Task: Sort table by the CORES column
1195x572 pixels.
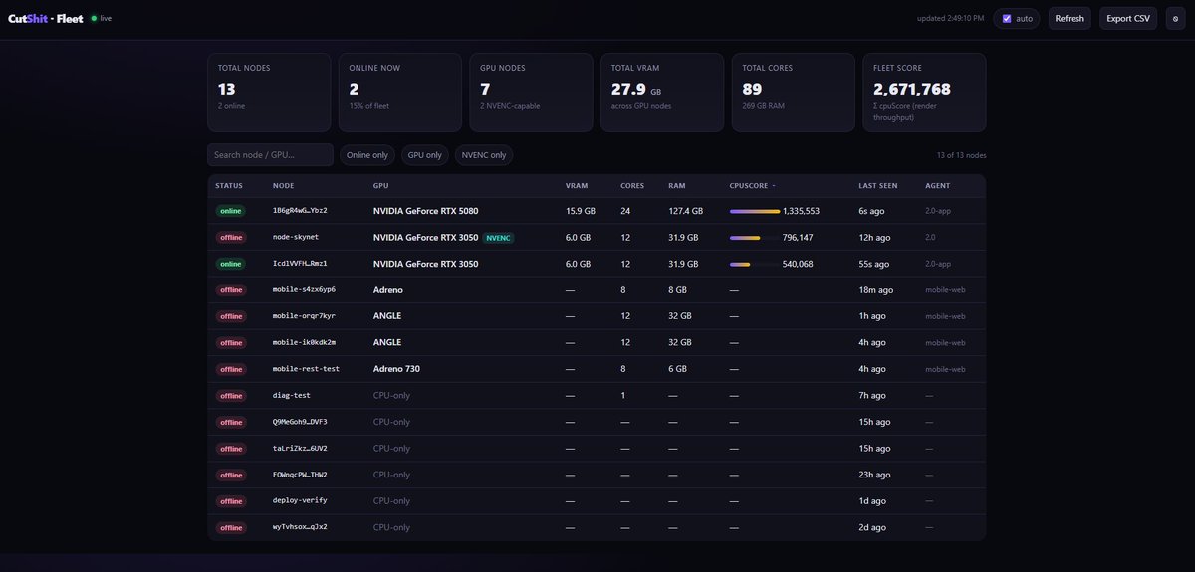Action: [632, 186]
